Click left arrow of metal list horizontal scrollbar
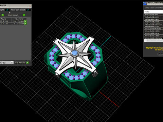163x122 pixels. pos(145,40)
